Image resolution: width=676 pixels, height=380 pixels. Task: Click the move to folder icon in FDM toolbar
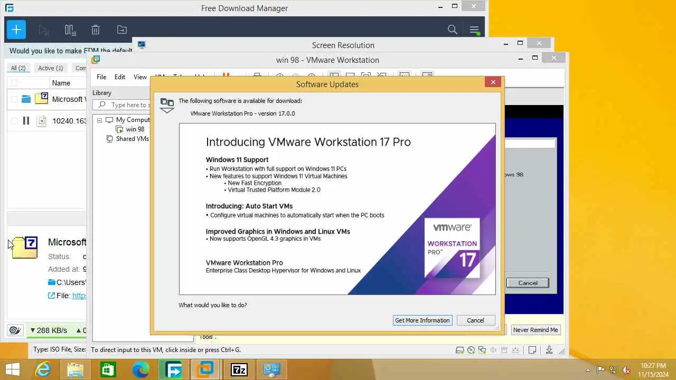pyautogui.click(x=121, y=30)
